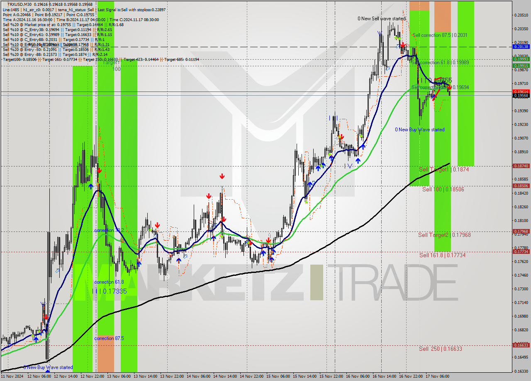This screenshot has height=381, width=531.
Task: Click the blue 'correction 61.8' label
Action: [109, 282]
